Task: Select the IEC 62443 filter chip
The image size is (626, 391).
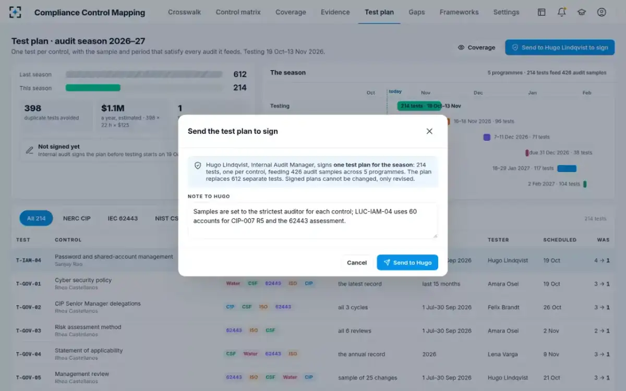Action: [123, 218]
